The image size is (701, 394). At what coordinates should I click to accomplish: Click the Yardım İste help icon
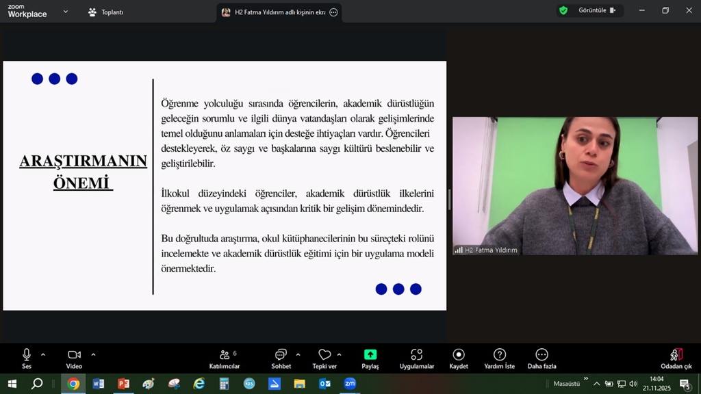pyautogui.click(x=500, y=354)
